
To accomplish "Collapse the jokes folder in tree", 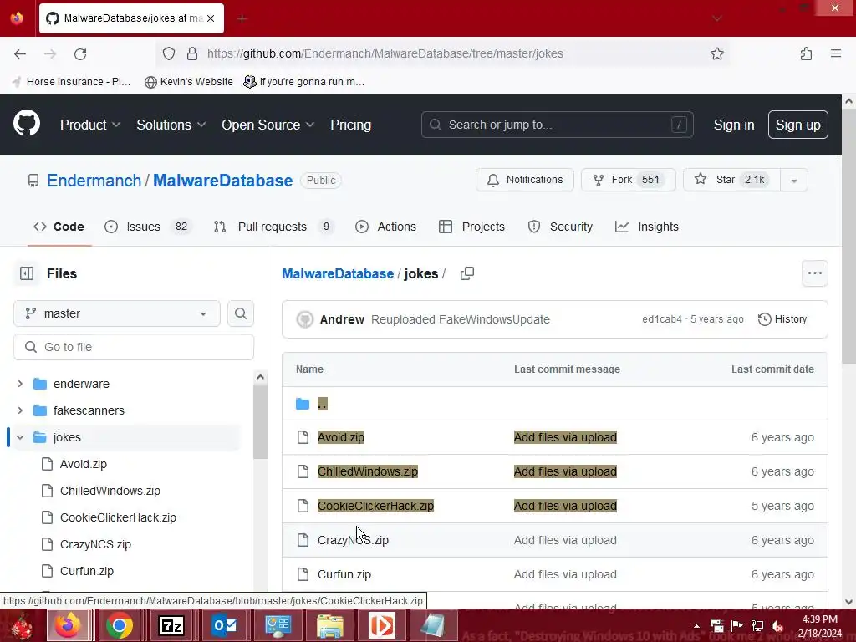I will [x=20, y=437].
